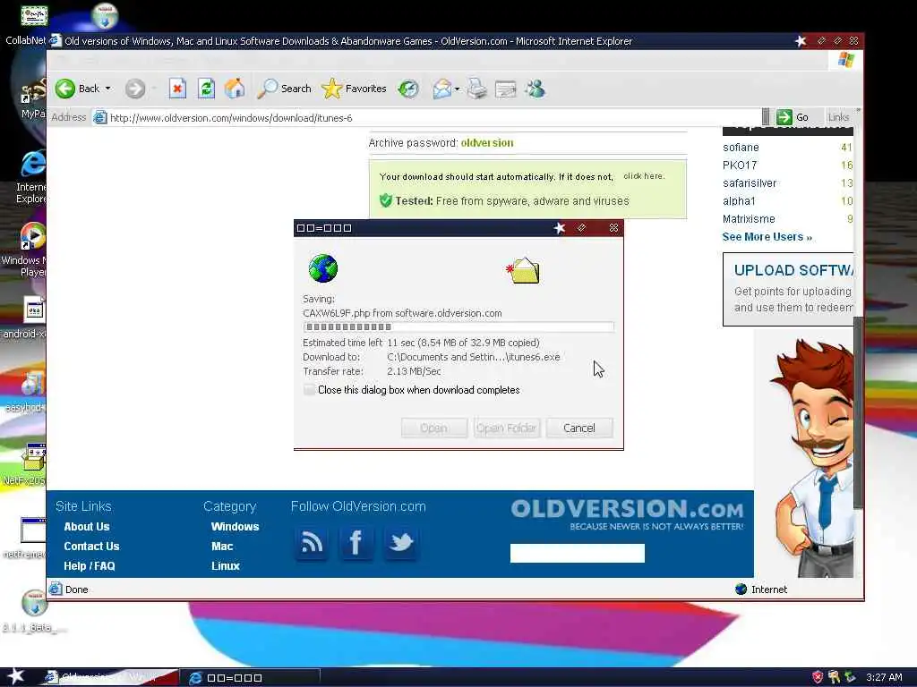Open the Favorites star button

coord(355,89)
